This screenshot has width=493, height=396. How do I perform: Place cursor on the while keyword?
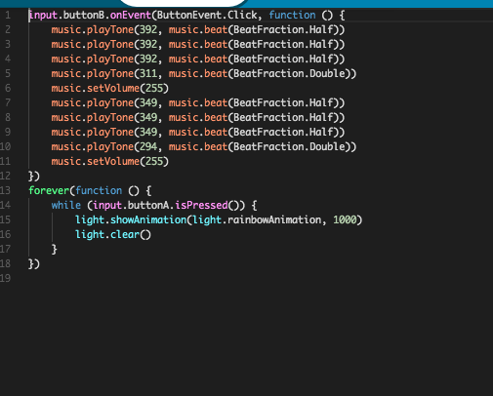(x=66, y=206)
